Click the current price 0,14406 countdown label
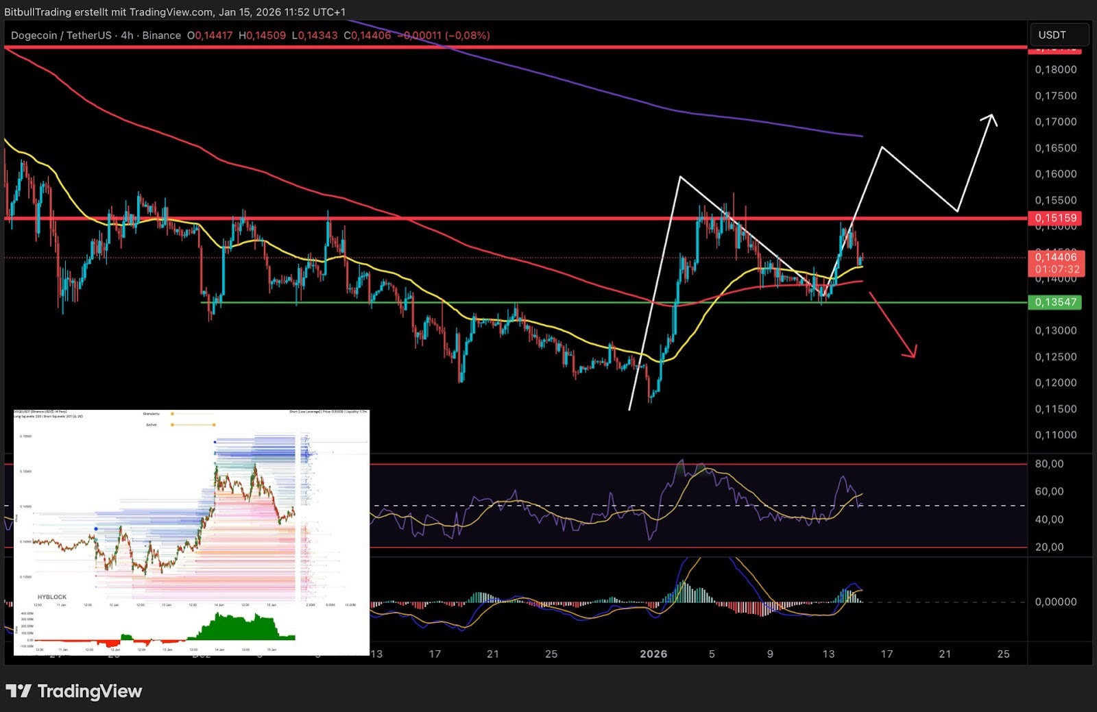Screen dimensions: 1097x712 click(1056, 263)
